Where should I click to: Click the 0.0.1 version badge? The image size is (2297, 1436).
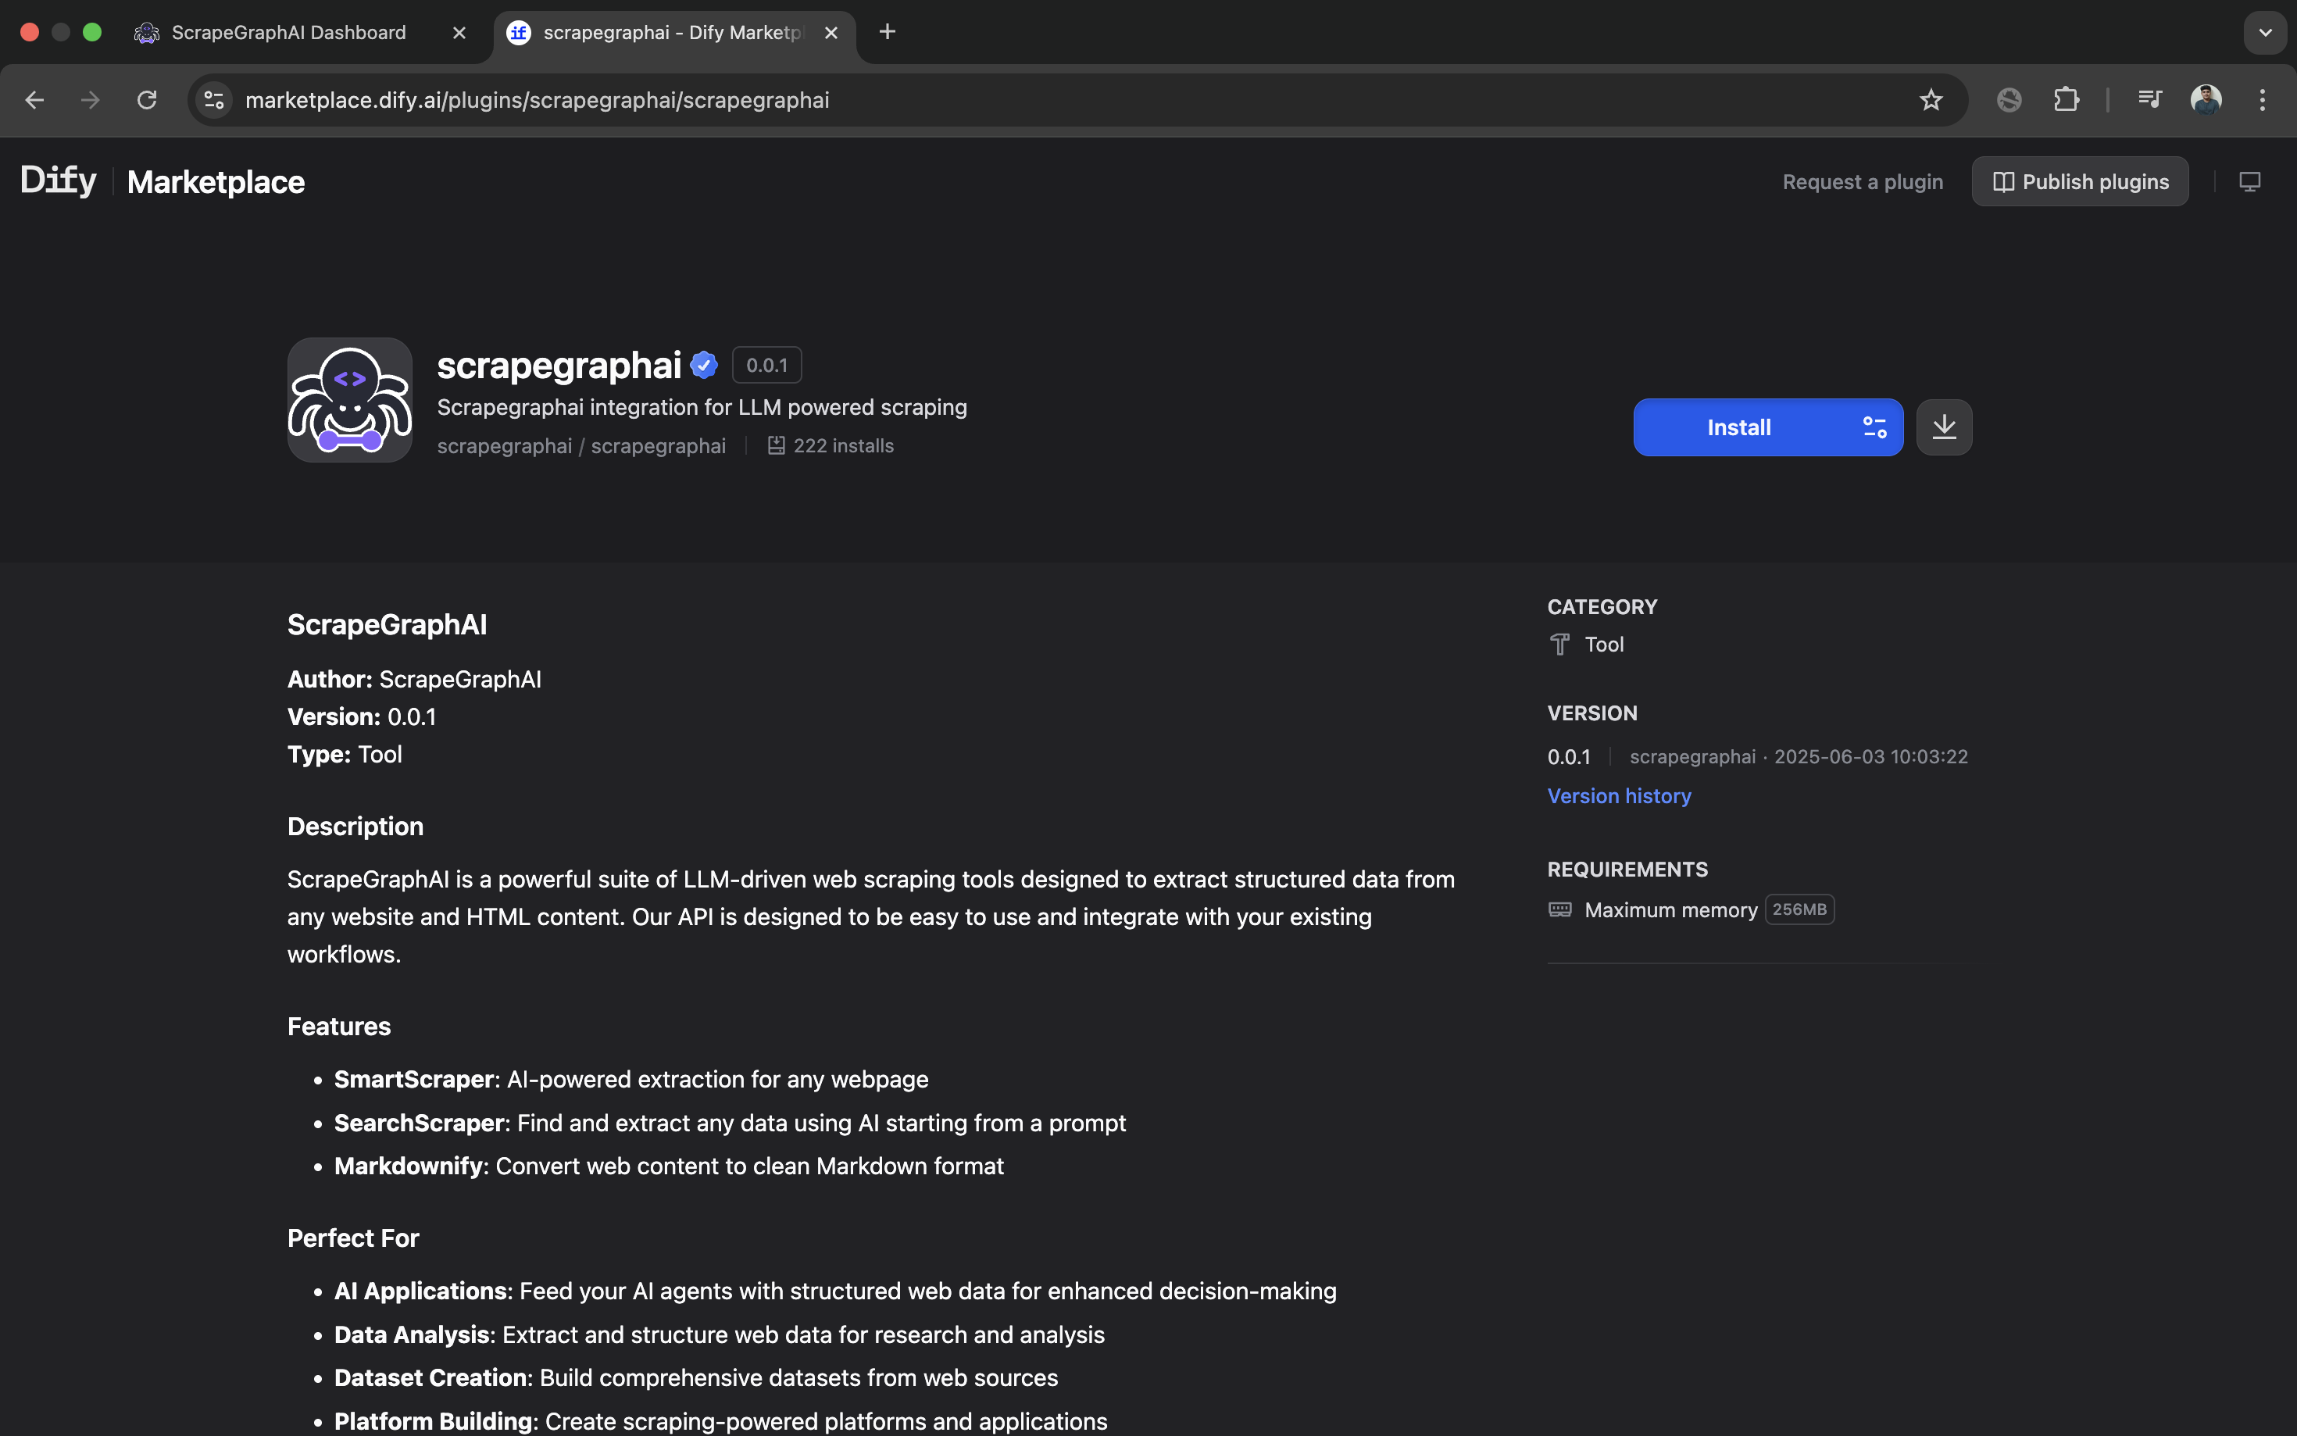point(766,365)
